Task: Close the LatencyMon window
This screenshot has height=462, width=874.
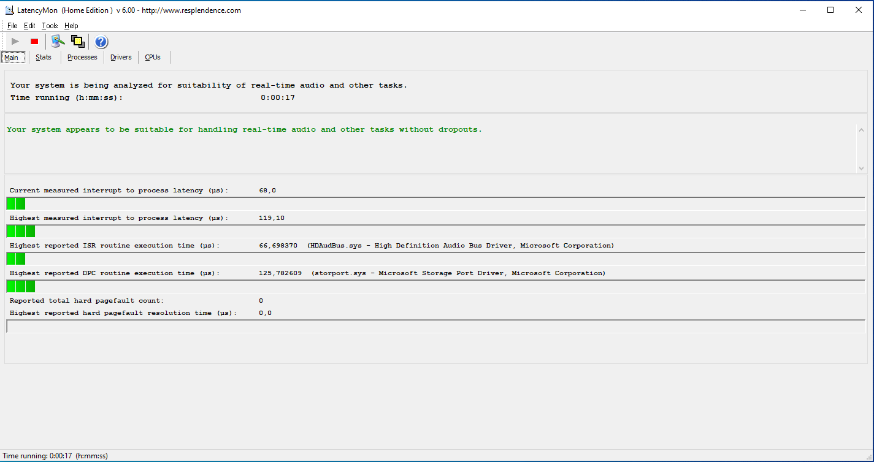Action: tap(859, 10)
